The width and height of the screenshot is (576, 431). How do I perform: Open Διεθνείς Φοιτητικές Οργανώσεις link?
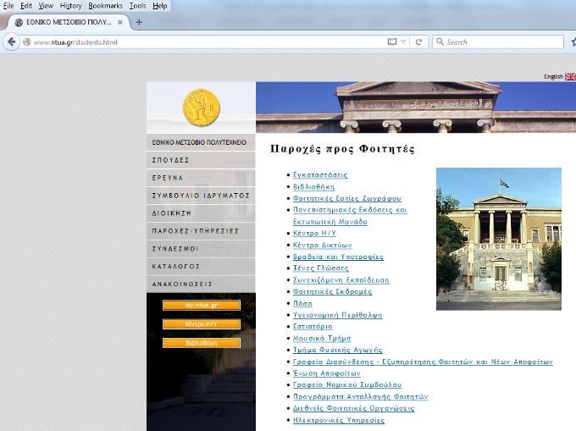point(353,408)
